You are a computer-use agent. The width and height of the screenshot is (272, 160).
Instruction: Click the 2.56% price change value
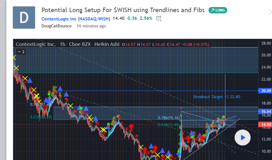click(146, 18)
